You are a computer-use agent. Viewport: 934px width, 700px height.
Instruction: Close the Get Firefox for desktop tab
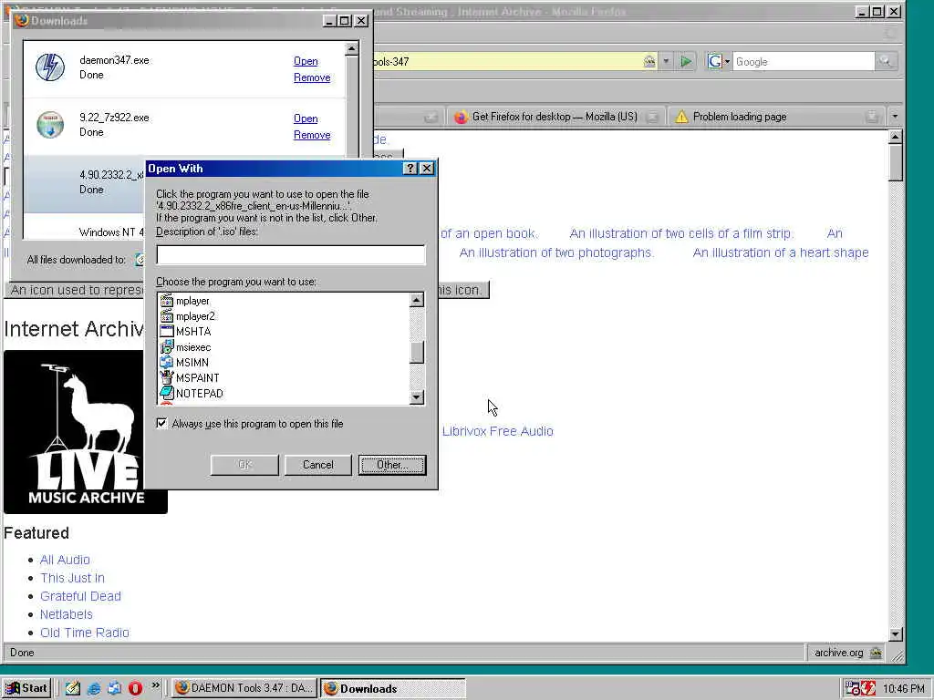pos(652,117)
